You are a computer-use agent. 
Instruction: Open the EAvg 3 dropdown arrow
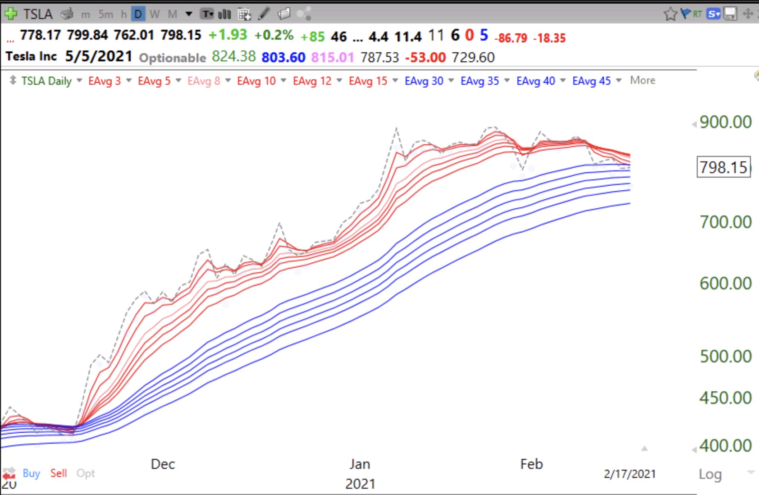pos(128,80)
